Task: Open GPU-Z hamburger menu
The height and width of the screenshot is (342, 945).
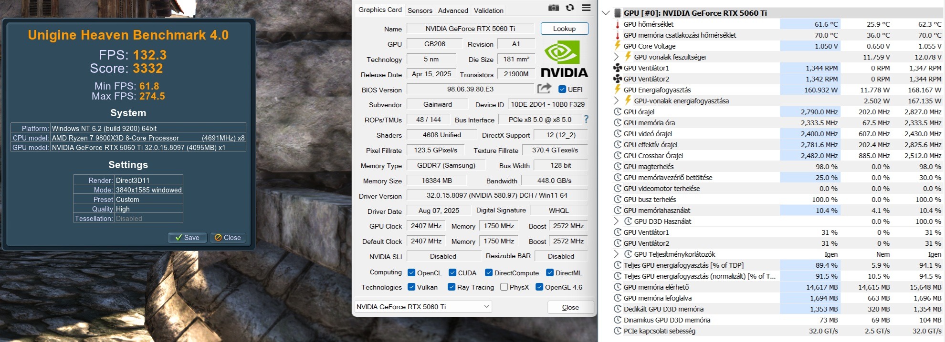Action: (586, 8)
